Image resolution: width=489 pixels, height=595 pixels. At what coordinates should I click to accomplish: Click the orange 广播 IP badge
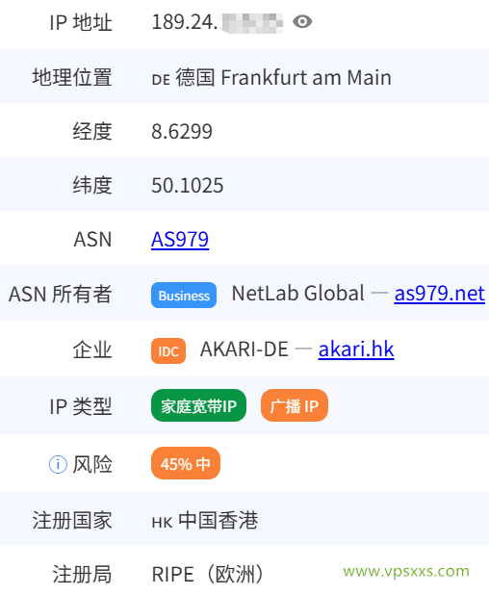click(295, 405)
